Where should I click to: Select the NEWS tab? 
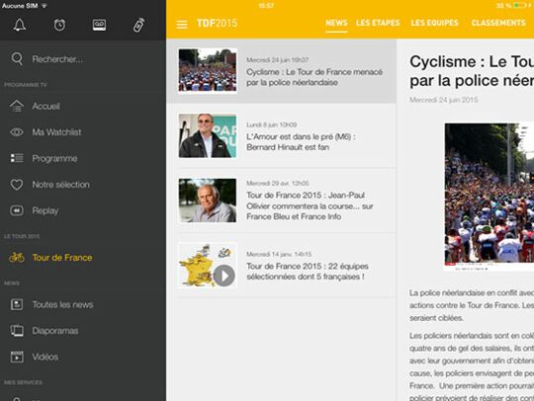[336, 23]
